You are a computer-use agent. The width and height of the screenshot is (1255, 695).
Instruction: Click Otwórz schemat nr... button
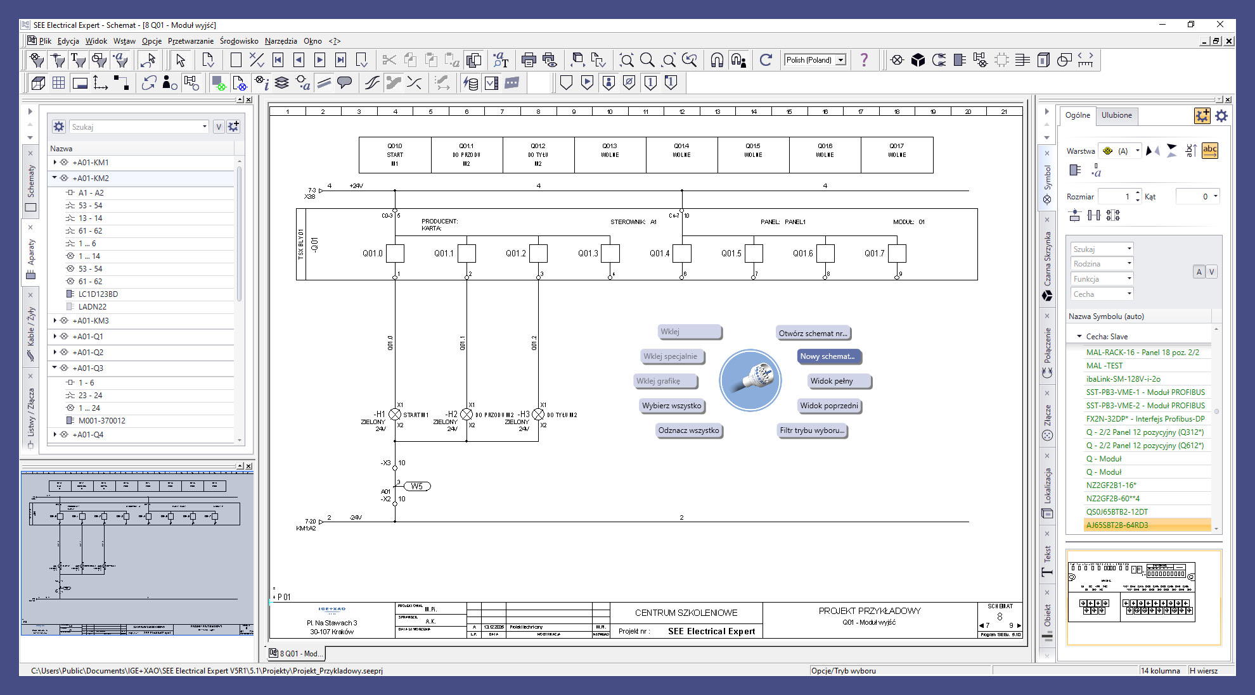813,334
